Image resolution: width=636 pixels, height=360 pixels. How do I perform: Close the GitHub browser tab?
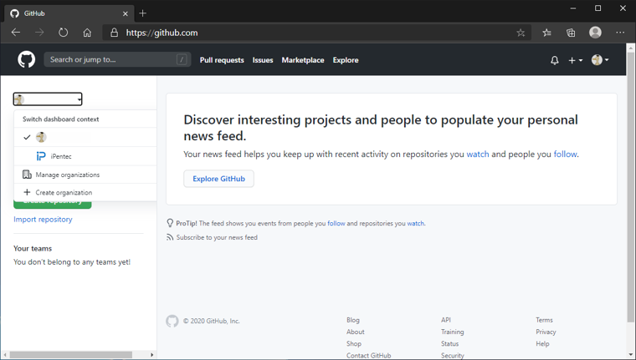tap(126, 13)
